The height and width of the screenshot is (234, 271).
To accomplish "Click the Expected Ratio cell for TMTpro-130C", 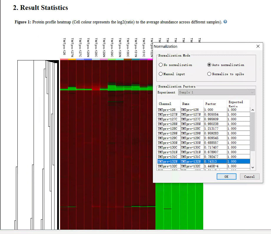I will [x=238, y=147].
